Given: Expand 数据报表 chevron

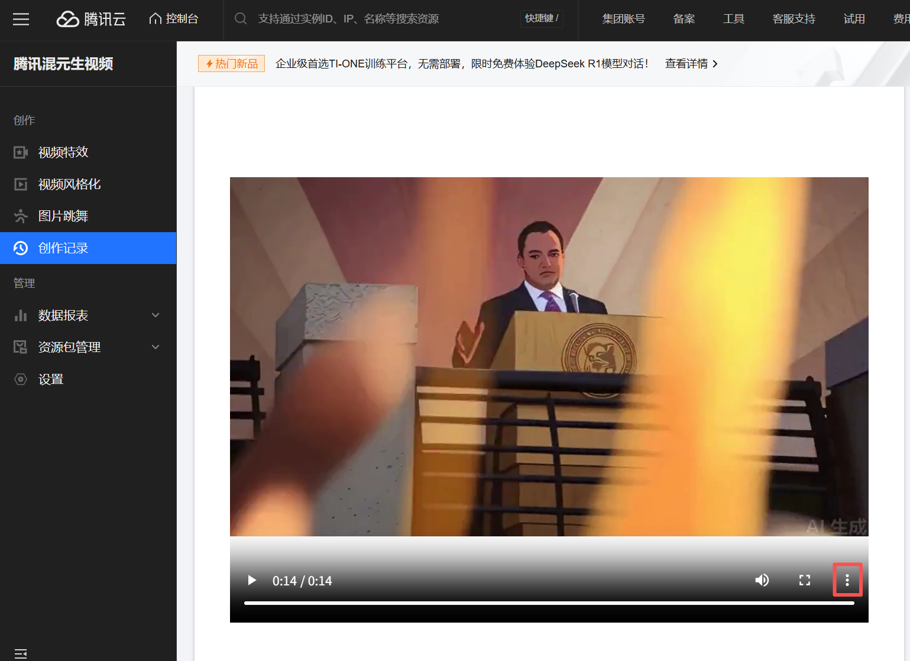Looking at the screenshot, I should pos(156,315).
